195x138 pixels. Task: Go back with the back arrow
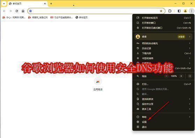[x=4, y=11]
